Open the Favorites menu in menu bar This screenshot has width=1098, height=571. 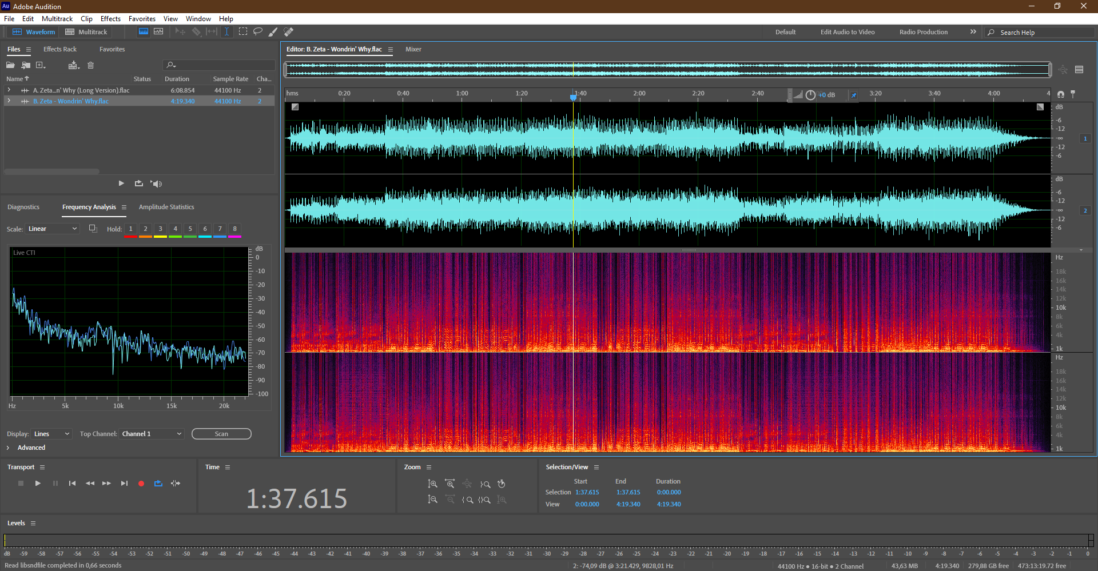point(142,19)
